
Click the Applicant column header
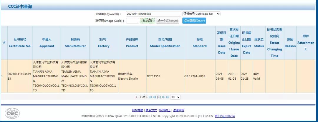click(47, 43)
